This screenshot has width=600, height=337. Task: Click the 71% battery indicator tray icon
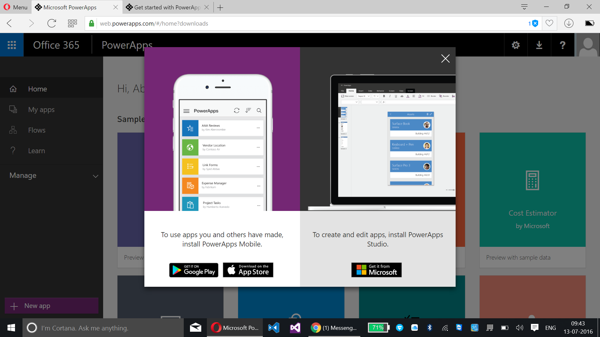click(x=378, y=328)
